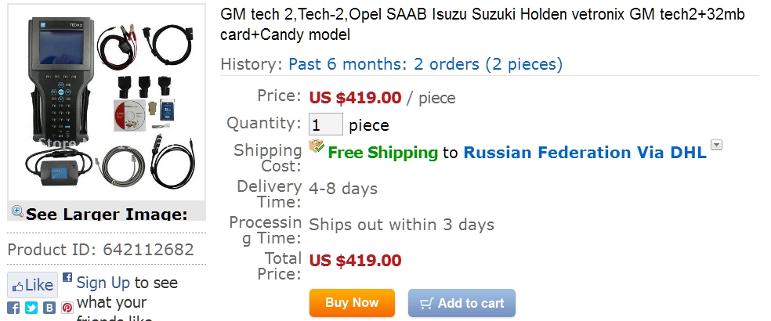Share product via VK icon
771x321 pixels.
coord(49,308)
